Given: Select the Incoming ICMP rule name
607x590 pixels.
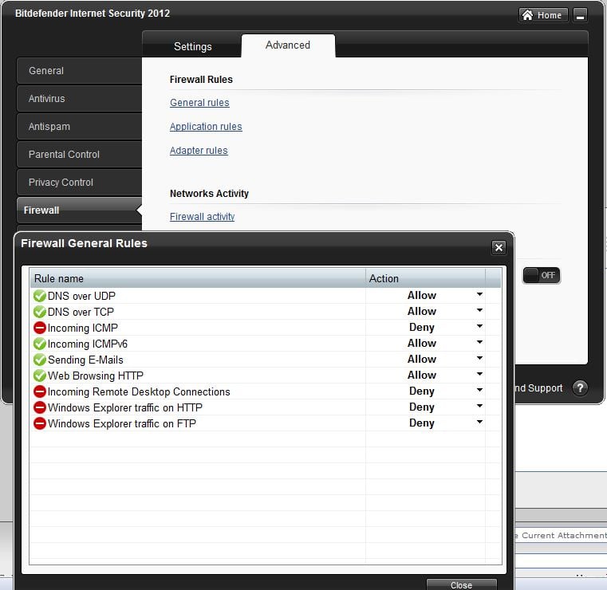Looking at the screenshot, I should pyautogui.click(x=82, y=328).
